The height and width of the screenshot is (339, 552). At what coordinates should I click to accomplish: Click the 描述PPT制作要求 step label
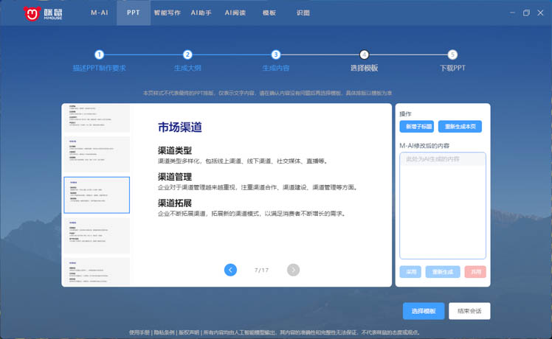100,68
